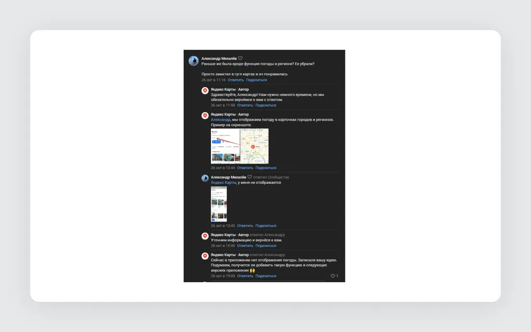Click Поделиться under the 11:16 comment

point(256,80)
